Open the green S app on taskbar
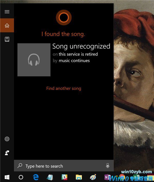Viewport: 154px width, 182px height. [64, 177]
